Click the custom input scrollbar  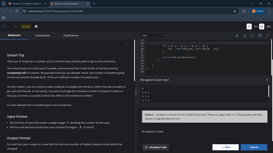tap(269, 91)
